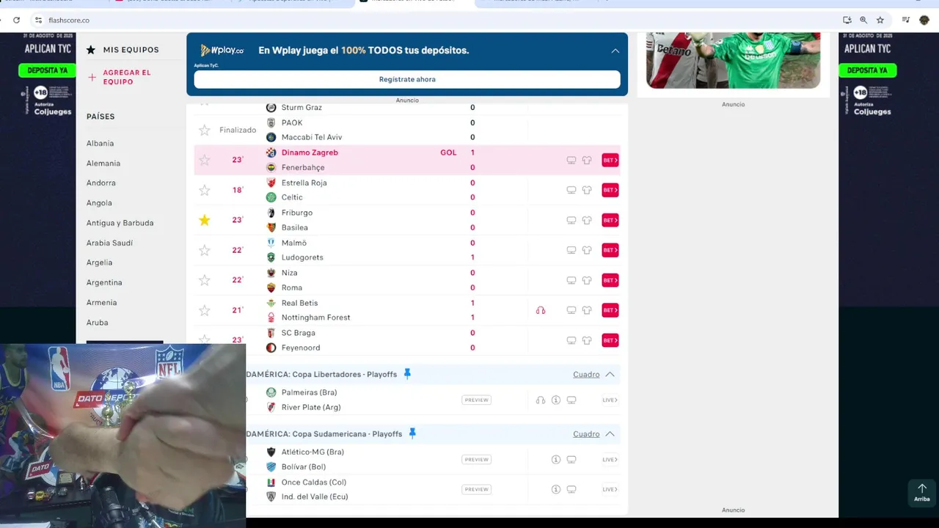Image resolution: width=939 pixels, height=528 pixels.
Task: Select Alemania in countries list
Action: click(103, 164)
